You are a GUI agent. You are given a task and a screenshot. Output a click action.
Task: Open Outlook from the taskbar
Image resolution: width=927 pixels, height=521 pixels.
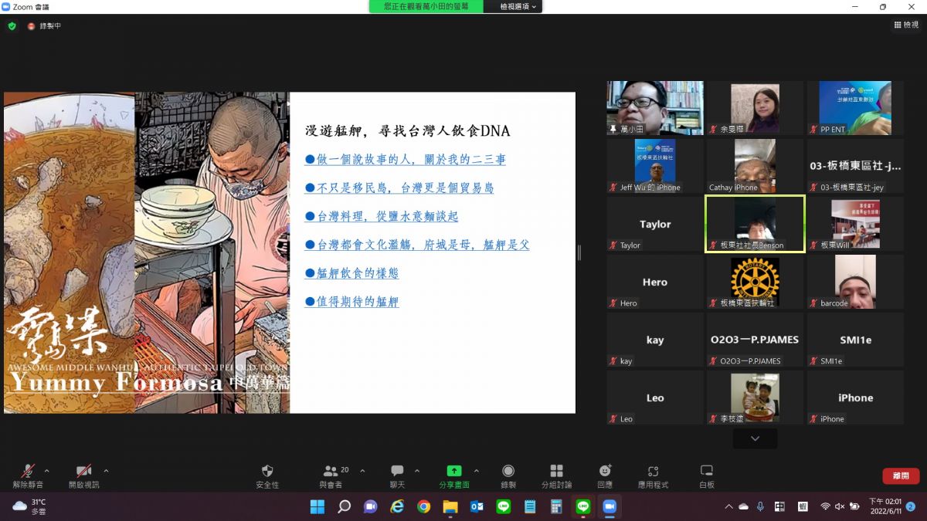click(x=477, y=506)
